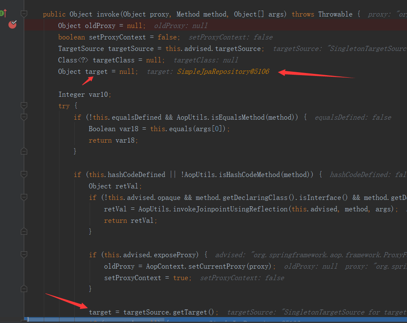Click the 'Integer var10;' declaration
The image size is (407, 323).
pyautogui.click(x=85, y=94)
